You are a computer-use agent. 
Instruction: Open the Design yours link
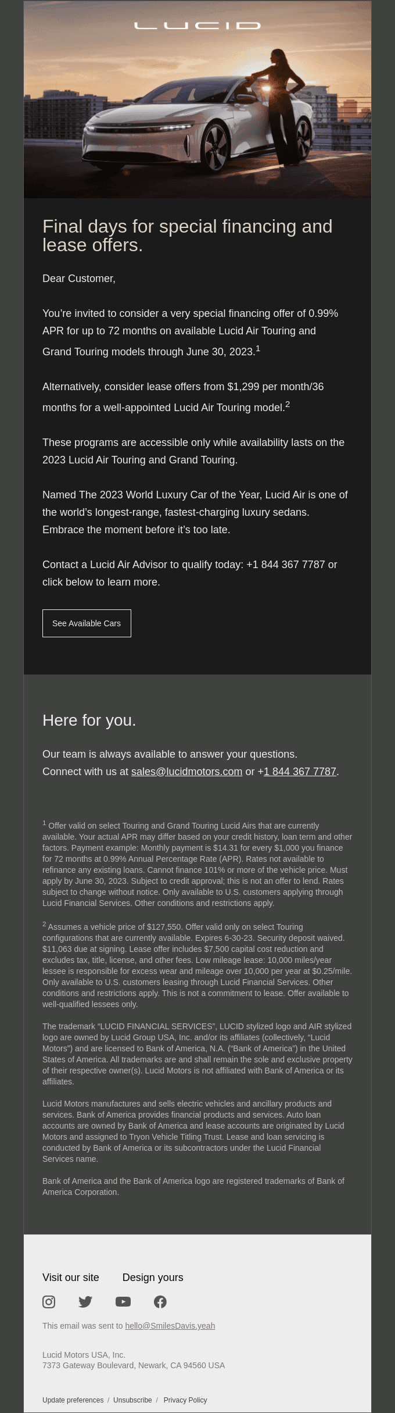[153, 1278]
